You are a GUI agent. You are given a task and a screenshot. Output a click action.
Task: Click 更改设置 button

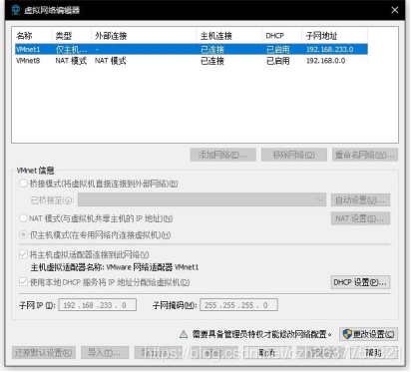pos(368,334)
